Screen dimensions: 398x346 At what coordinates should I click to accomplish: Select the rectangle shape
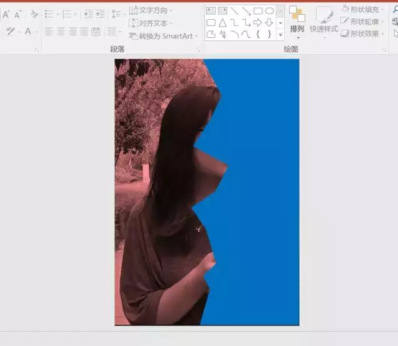click(x=258, y=11)
